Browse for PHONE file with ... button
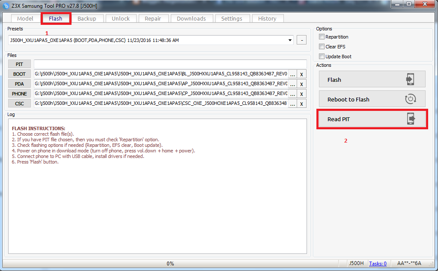This screenshot has height=271, width=438. tap(292, 94)
